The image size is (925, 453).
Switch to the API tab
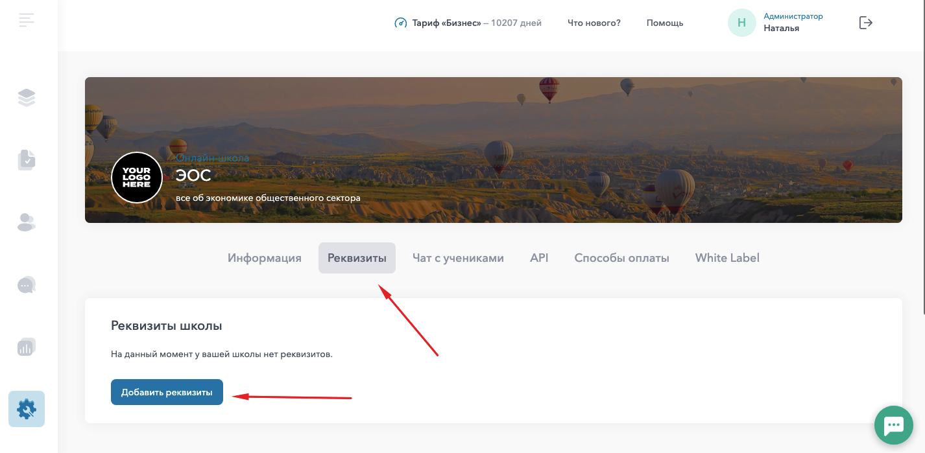coord(539,258)
